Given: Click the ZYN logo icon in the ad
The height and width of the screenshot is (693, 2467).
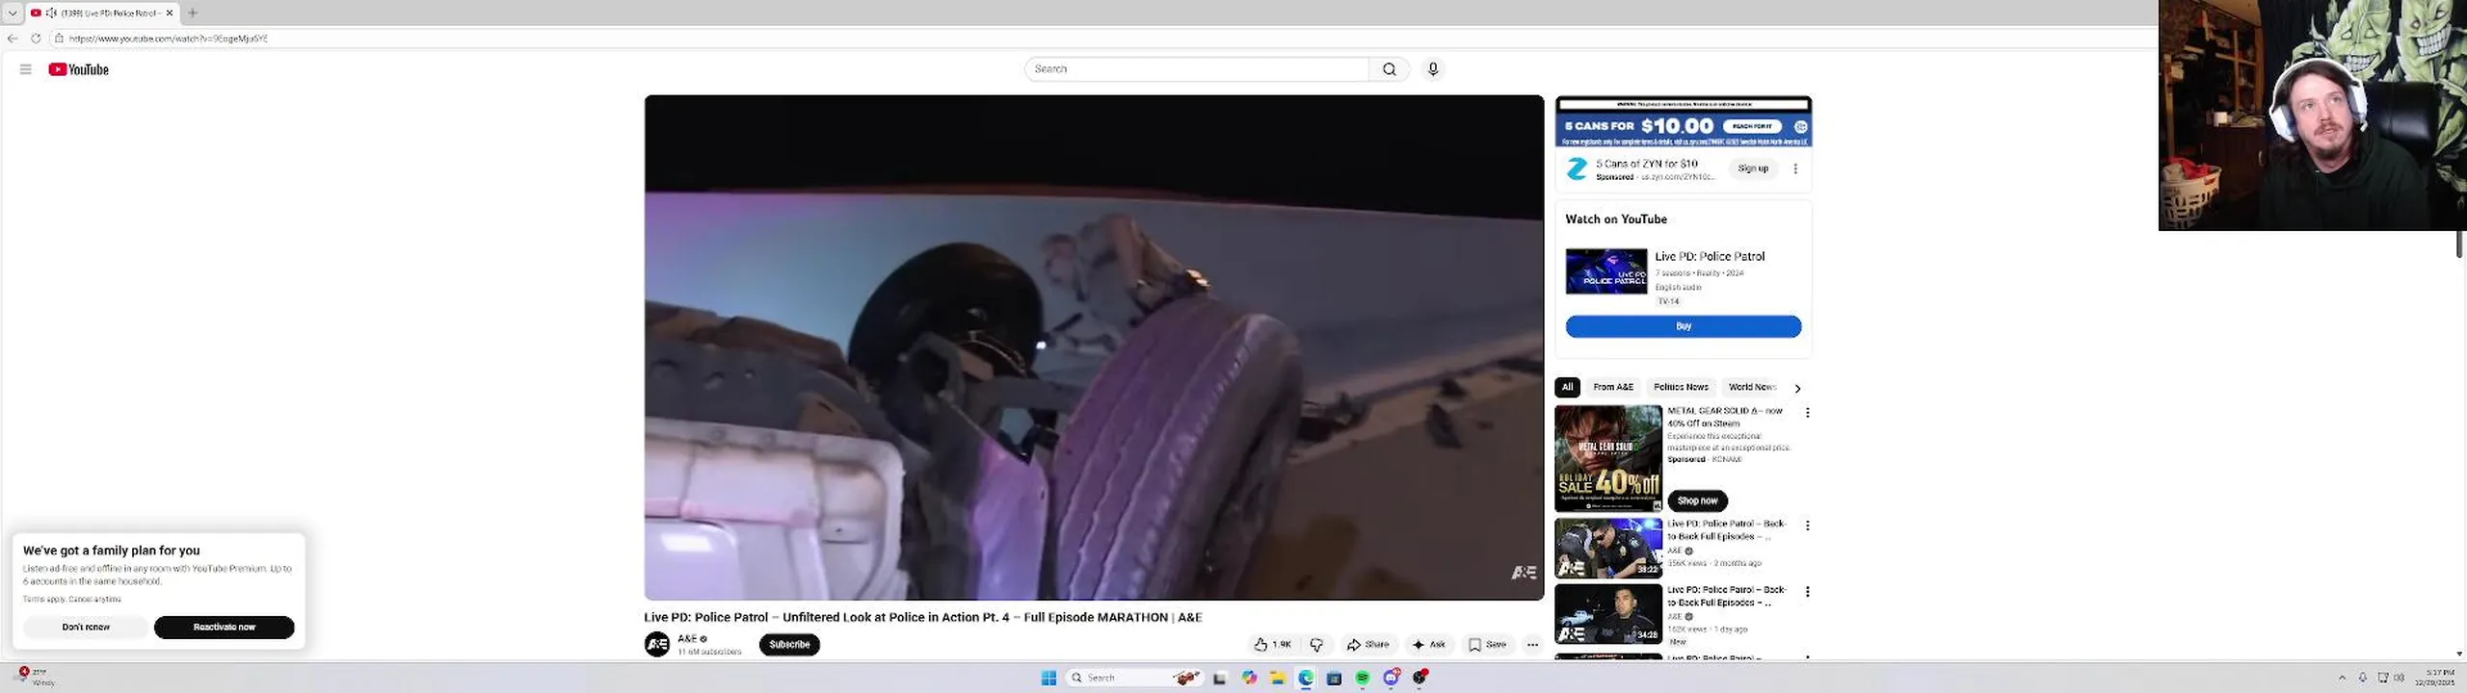Looking at the screenshot, I should click(x=1577, y=169).
